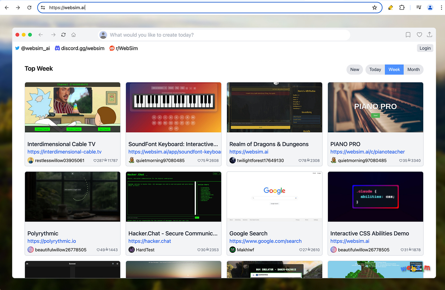Click the 'Hacker.Chat - Secure Communic...' title
445x290 pixels.
pos(173,233)
